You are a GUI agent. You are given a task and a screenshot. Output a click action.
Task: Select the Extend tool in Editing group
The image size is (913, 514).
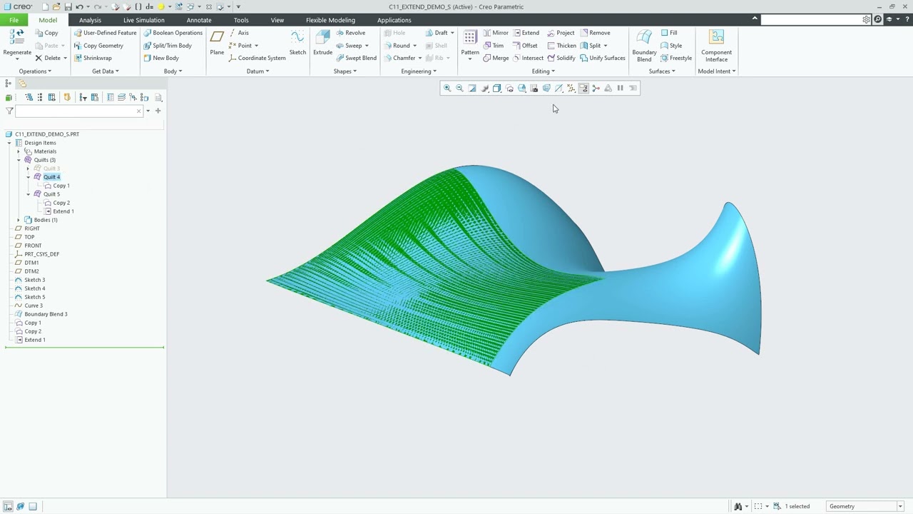(x=525, y=33)
